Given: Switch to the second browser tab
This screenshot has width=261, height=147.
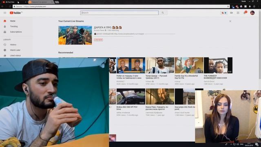Looking at the screenshot, I should 41,2.
